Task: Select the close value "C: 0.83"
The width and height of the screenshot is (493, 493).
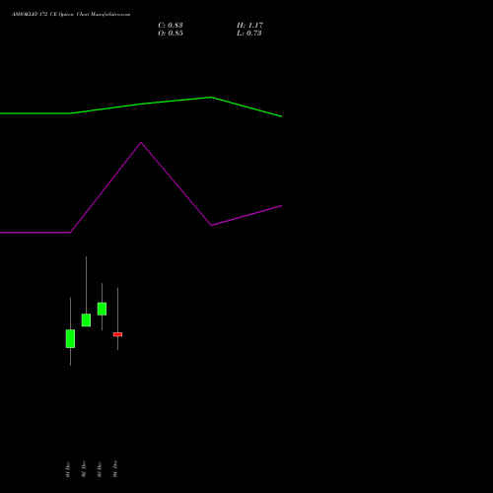Action: (171, 26)
